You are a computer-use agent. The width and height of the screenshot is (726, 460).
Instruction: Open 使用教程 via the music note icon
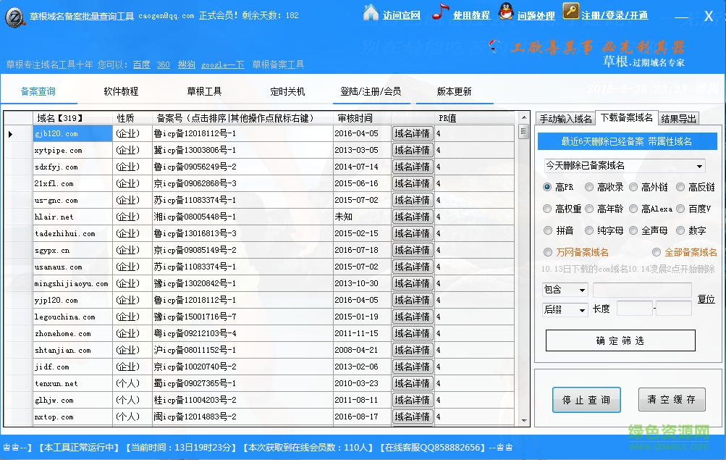tap(439, 14)
